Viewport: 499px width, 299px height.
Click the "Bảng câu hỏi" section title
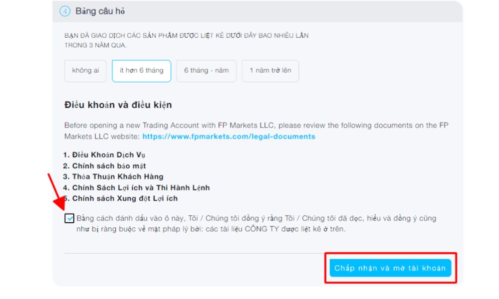pyautogui.click(x=100, y=11)
